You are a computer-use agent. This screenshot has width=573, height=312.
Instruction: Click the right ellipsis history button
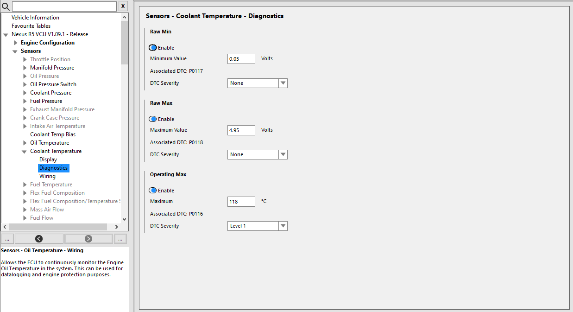[x=120, y=239]
